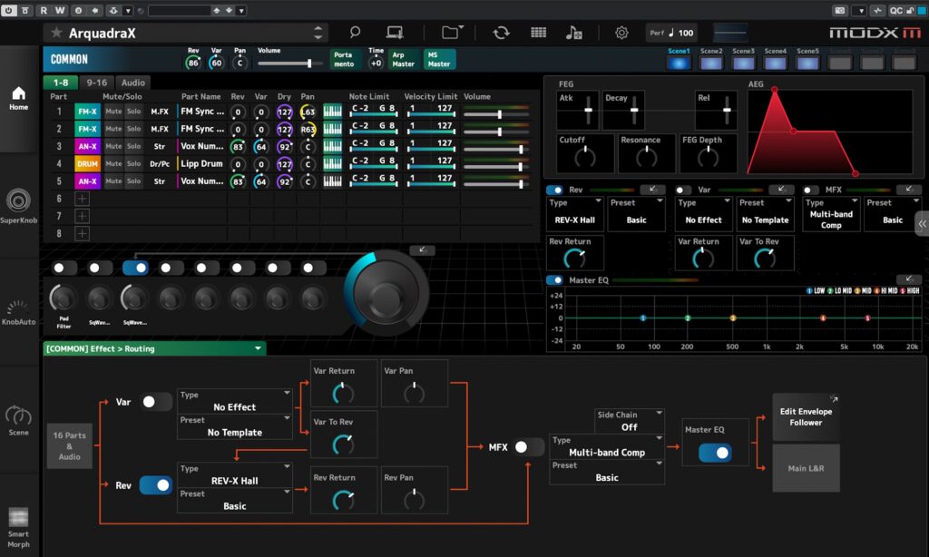Disable the Rev toggle in routing
This screenshot has width=929, height=557.
point(155,485)
